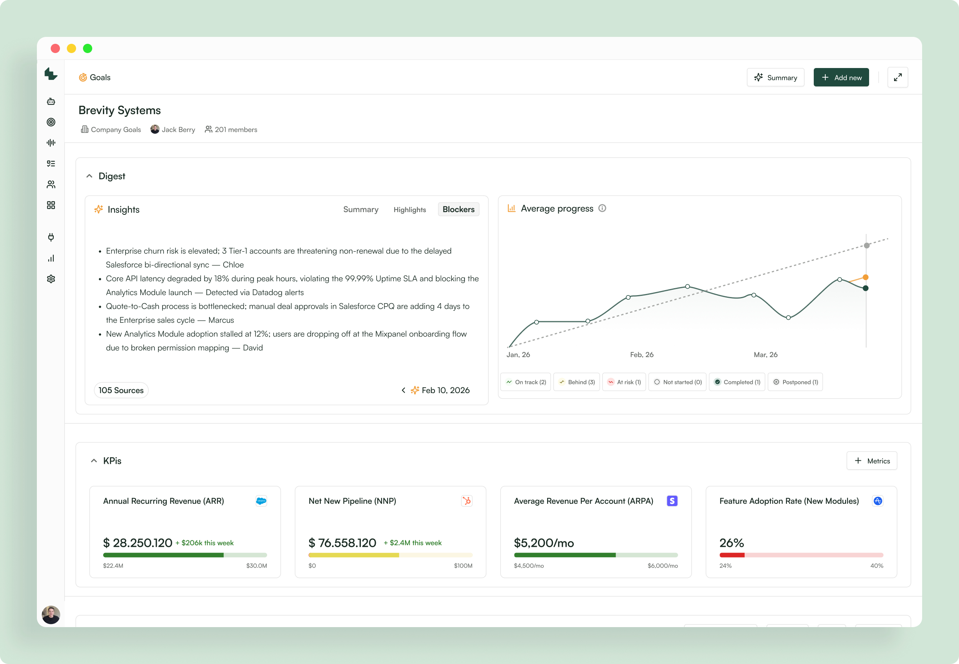
Task: Open the people/team sidebar icon
Action: point(51,184)
